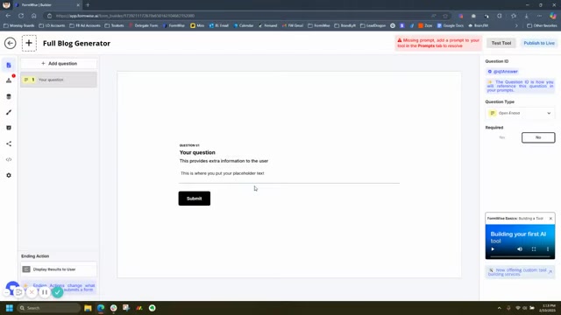Open the share icon in sidebar
The width and height of the screenshot is (561, 315).
tap(9, 143)
